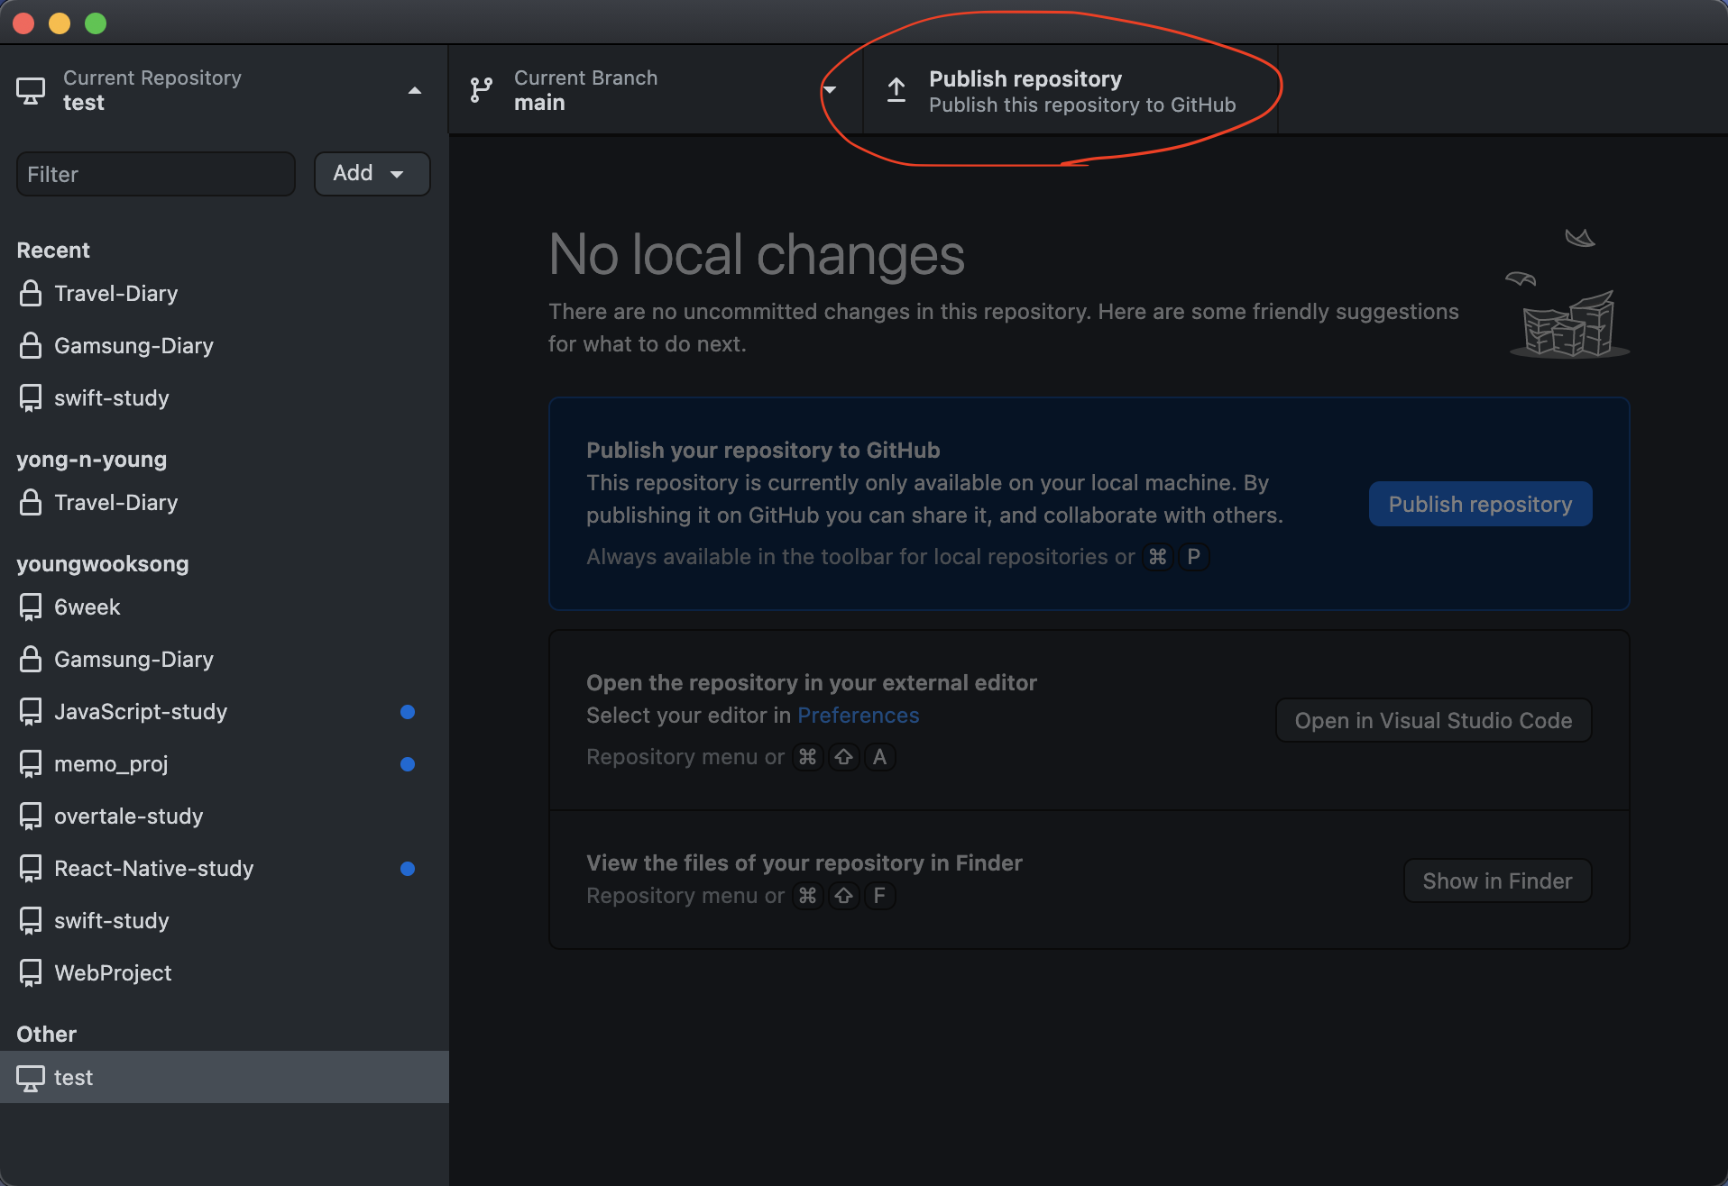Screen dimensions: 1728x1186
Task: Click the repo icon beside WebProject
Action: [x=31, y=972]
